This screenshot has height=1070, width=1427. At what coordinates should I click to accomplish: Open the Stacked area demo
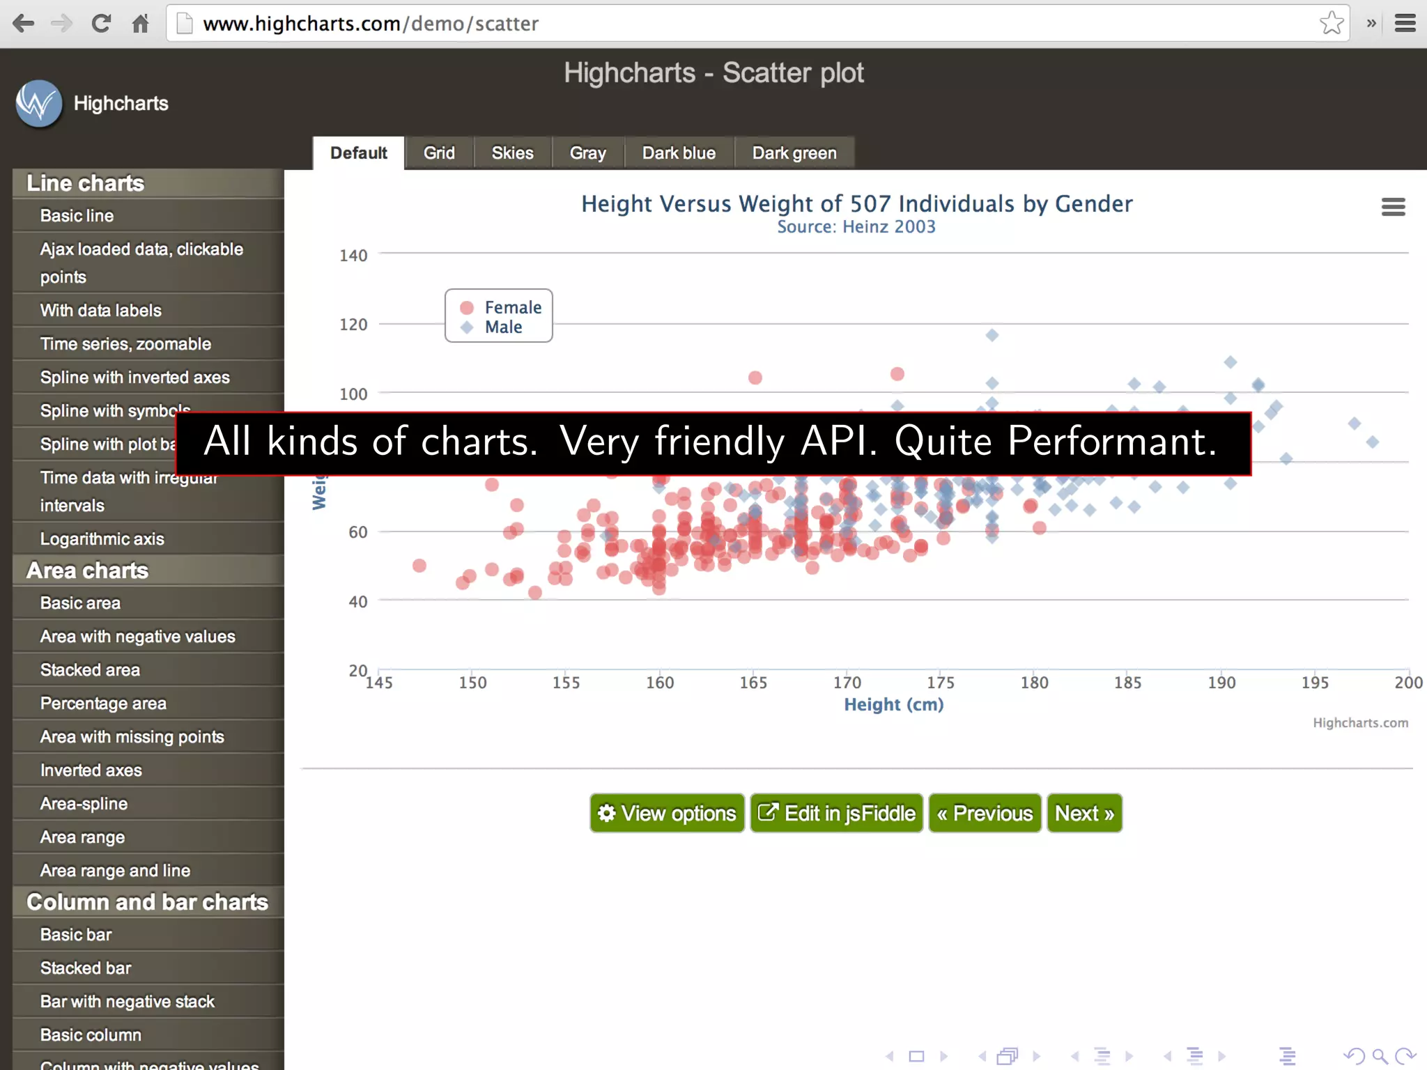tap(148, 670)
